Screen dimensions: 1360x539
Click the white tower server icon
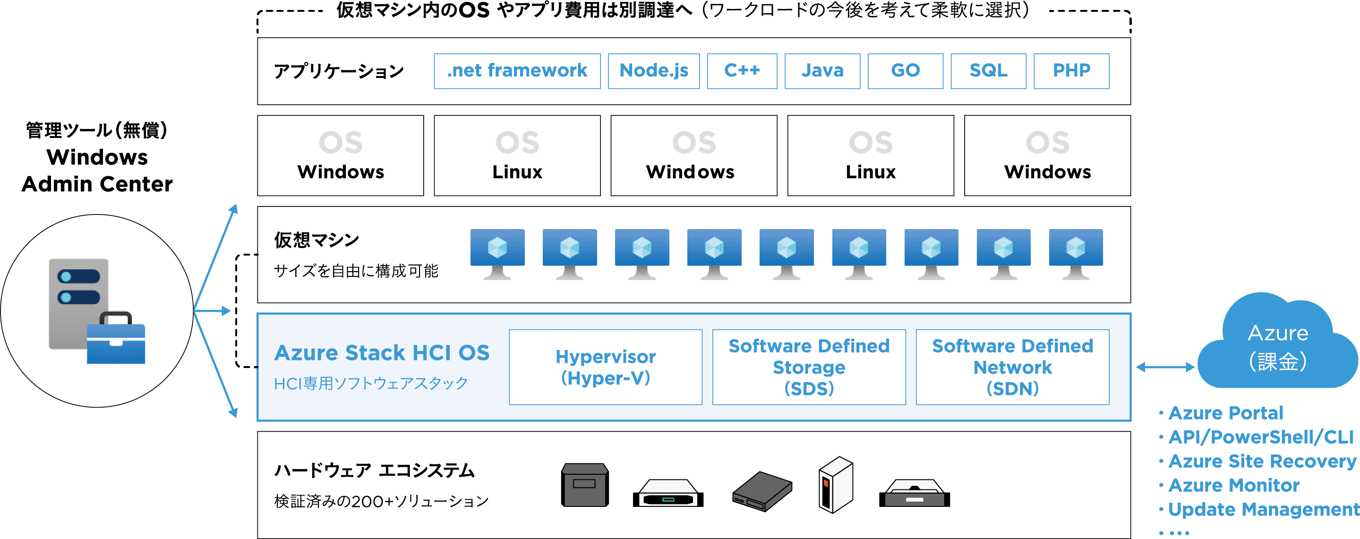pyautogui.click(x=836, y=485)
